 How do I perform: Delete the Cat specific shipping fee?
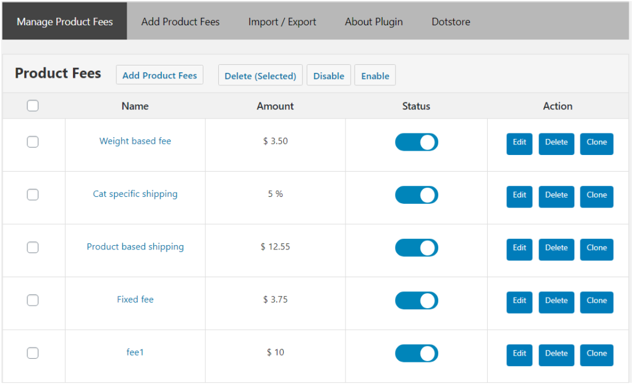pos(556,196)
